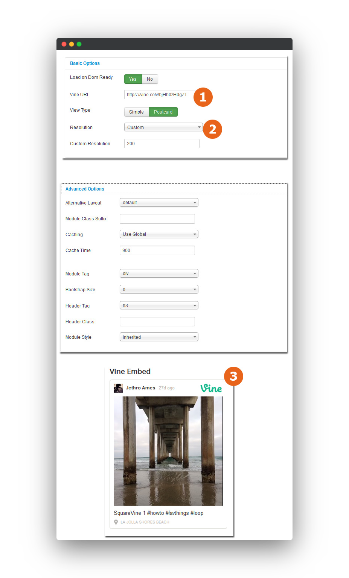Select the Postcard view type
This screenshot has width=349, height=578.
click(163, 112)
